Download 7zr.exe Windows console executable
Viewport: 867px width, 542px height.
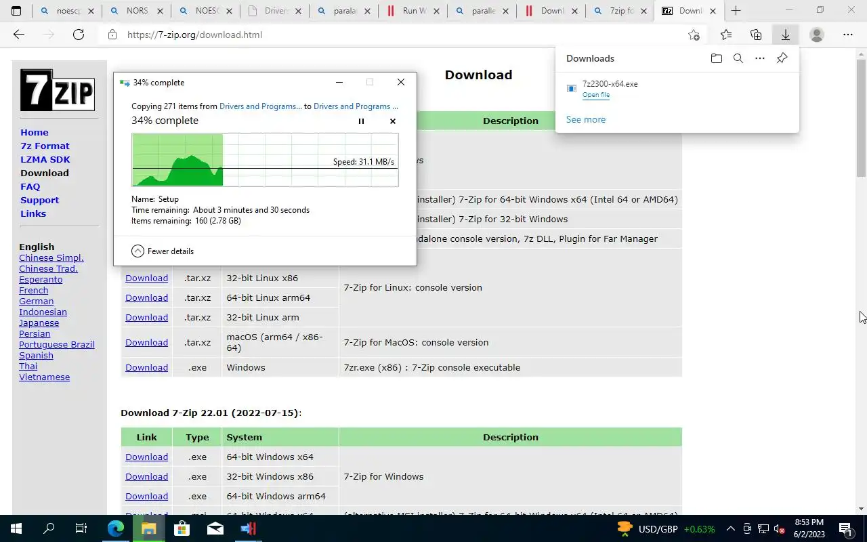pos(146,367)
